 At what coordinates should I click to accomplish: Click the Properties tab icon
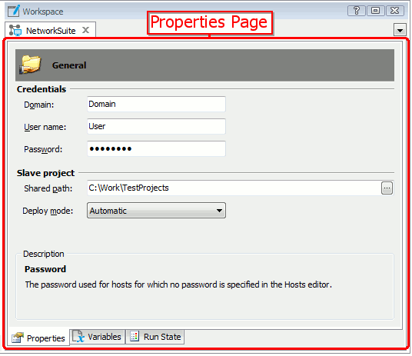18,338
